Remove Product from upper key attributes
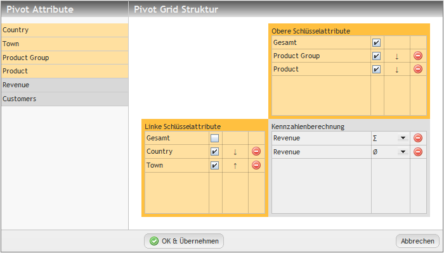This screenshot has width=444, height=253. coord(417,69)
